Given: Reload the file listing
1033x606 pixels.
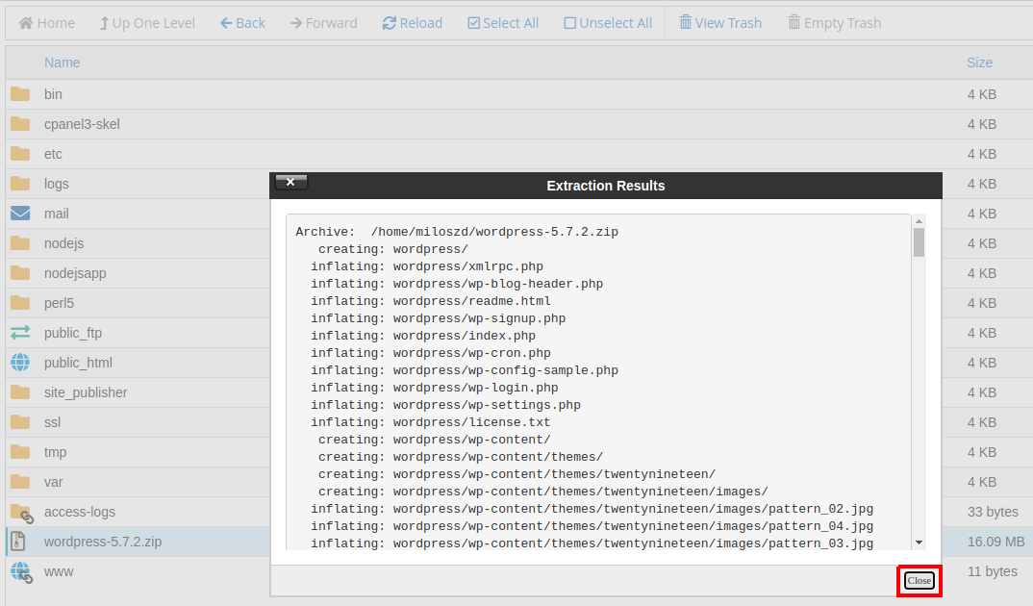Looking at the screenshot, I should (x=413, y=23).
